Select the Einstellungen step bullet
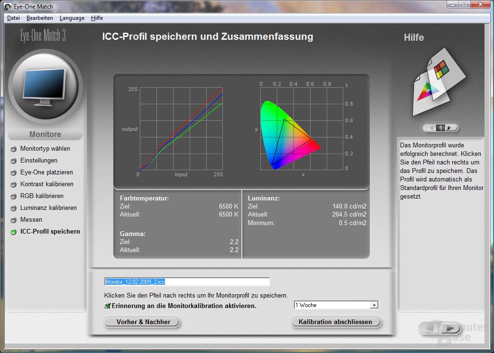 pos(14,161)
